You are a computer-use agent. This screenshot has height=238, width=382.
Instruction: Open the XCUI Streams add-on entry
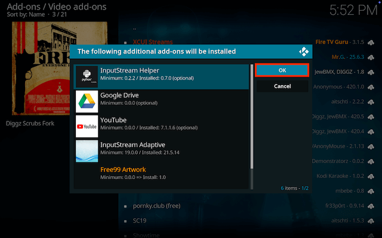(153, 42)
